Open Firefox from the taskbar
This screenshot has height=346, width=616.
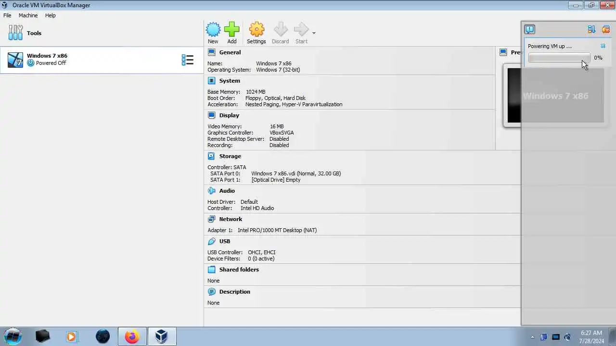click(132, 336)
